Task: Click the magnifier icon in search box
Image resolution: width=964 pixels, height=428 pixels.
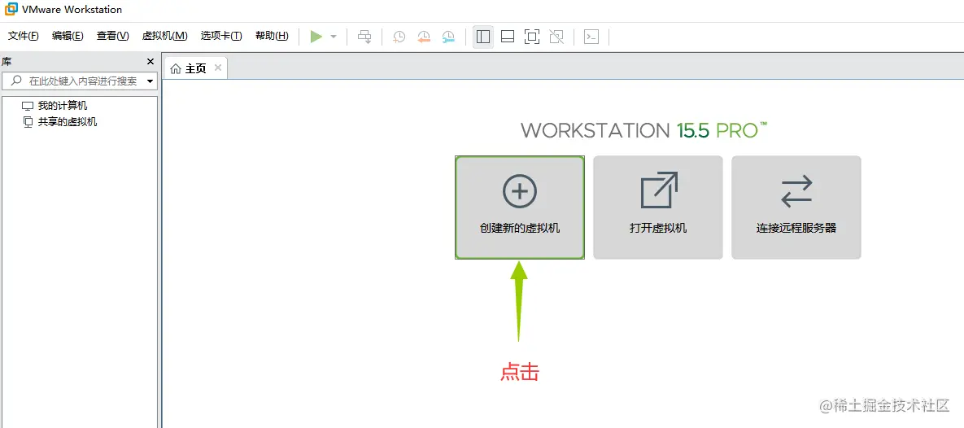Action: [16, 81]
